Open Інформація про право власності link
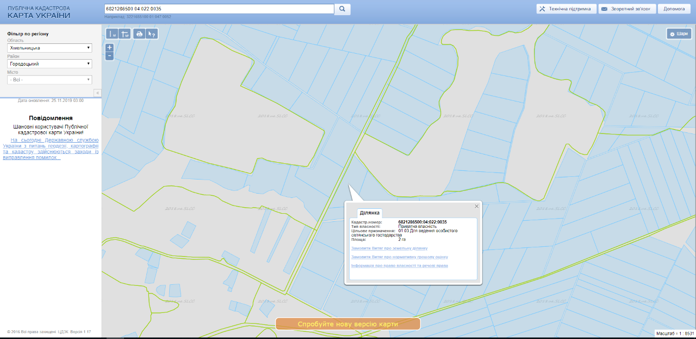The width and height of the screenshot is (696, 339). pos(400,266)
